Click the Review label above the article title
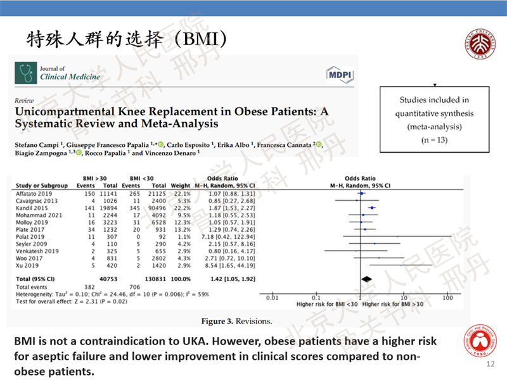Screen dimensions: 507x380 23,101
